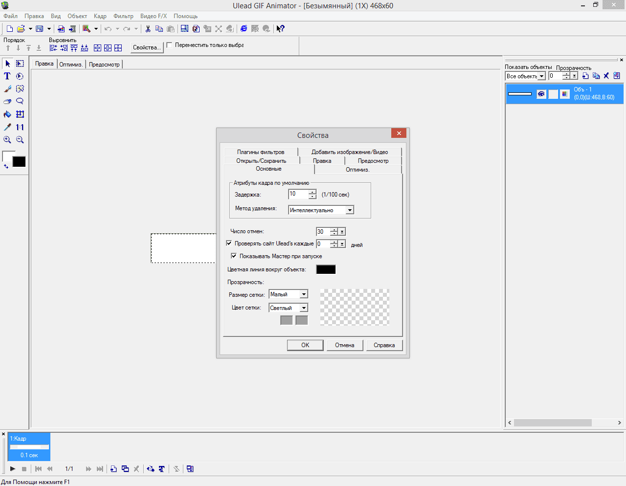
Task: Open the Прозрачность dropdown arrow in objects panel
Action: tap(575, 76)
